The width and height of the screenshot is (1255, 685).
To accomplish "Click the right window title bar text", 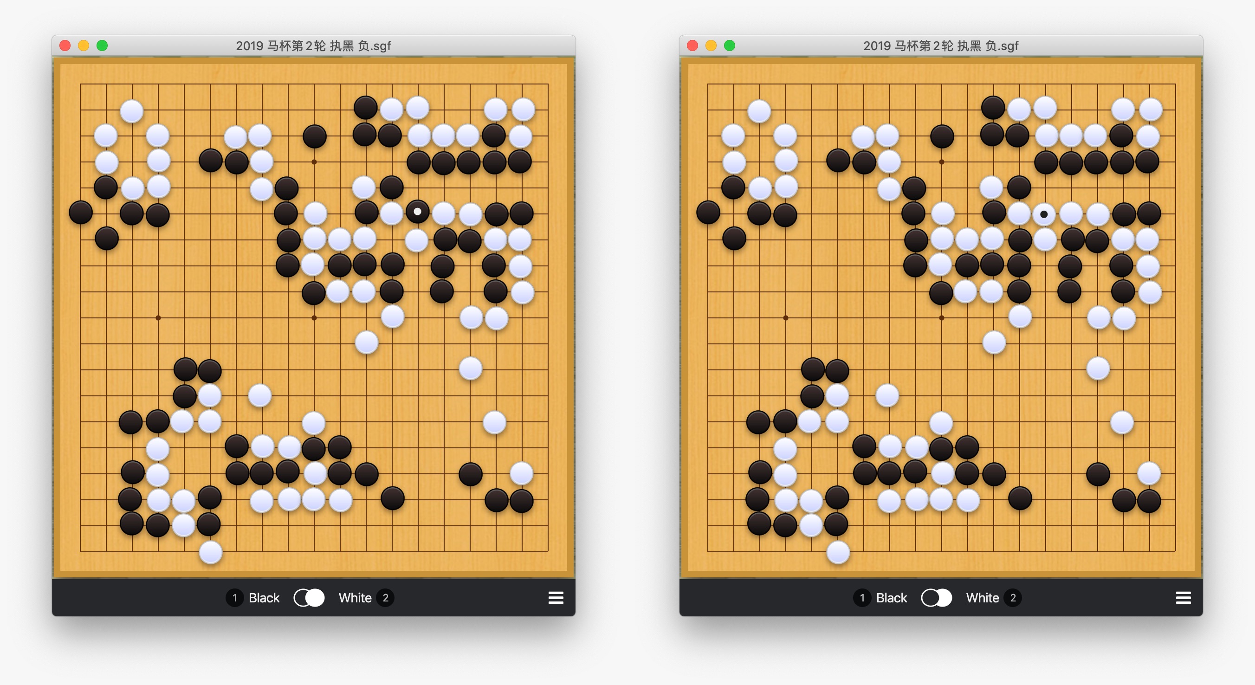I will 941,46.
